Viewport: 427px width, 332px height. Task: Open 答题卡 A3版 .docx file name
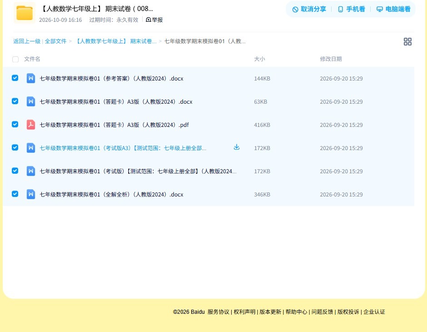pos(116,102)
